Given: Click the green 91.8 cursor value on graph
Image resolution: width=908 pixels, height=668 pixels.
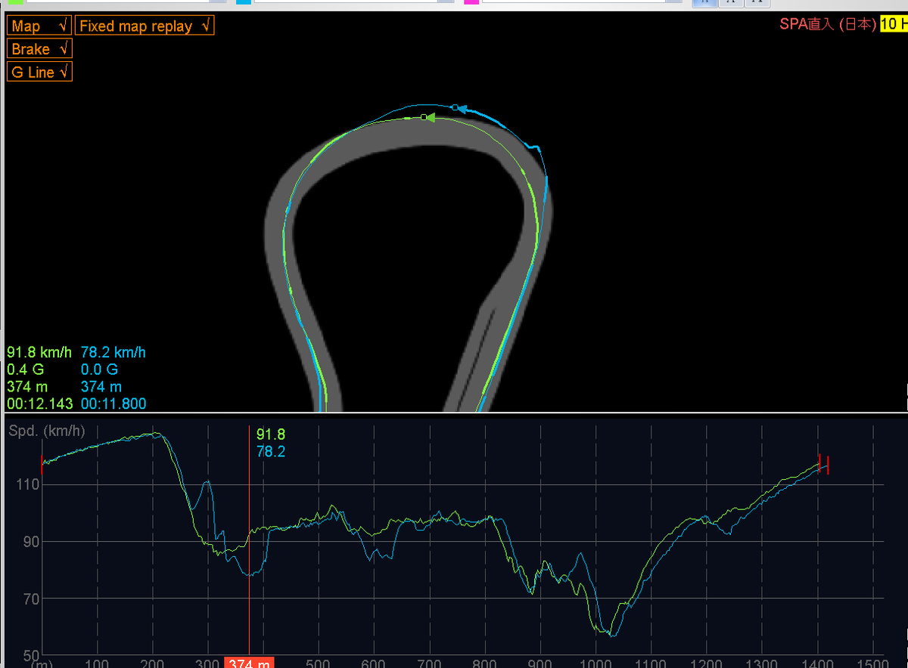Looking at the screenshot, I should click(x=271, y=435).
